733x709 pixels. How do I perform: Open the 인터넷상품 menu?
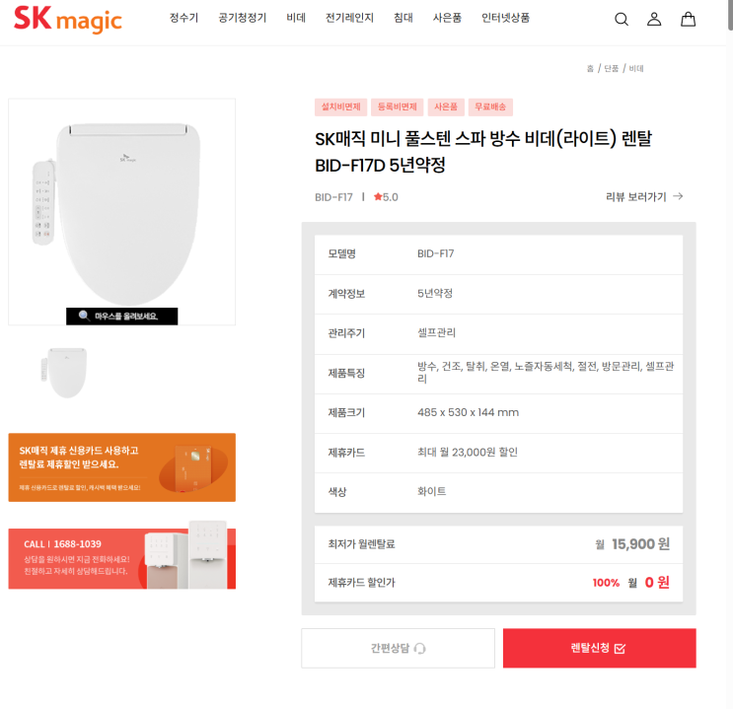click(505, 18)
